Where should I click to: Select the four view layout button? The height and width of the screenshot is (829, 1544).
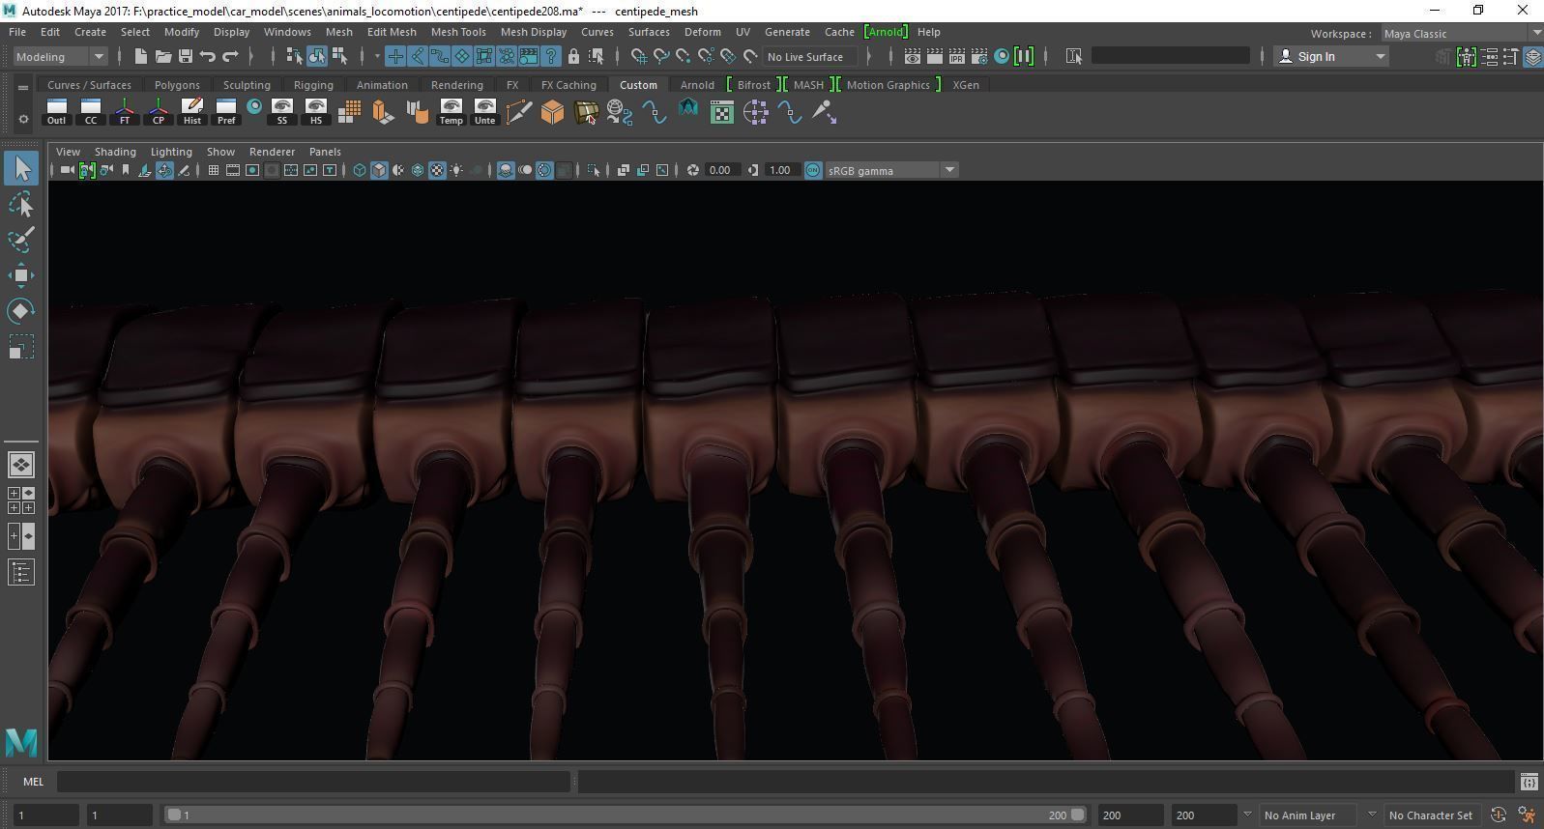21,500
